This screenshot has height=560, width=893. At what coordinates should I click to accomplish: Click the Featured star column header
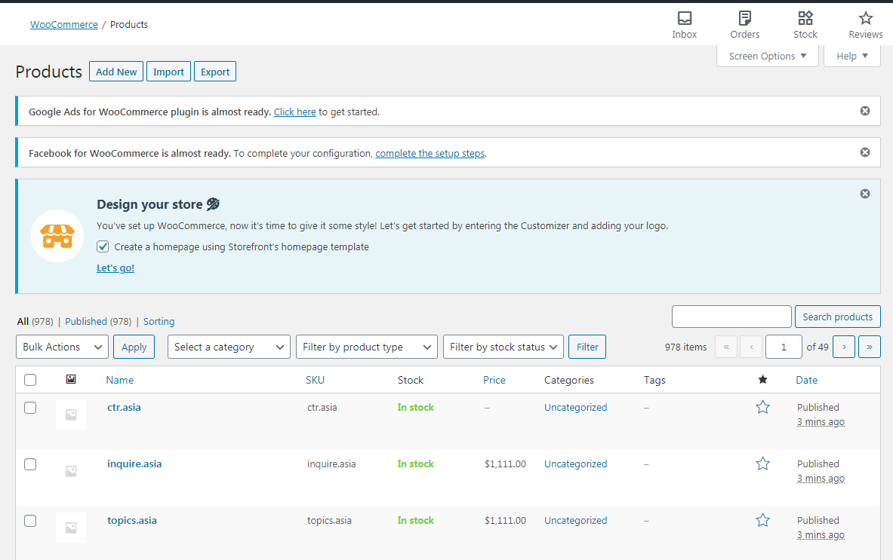(762, 380)
